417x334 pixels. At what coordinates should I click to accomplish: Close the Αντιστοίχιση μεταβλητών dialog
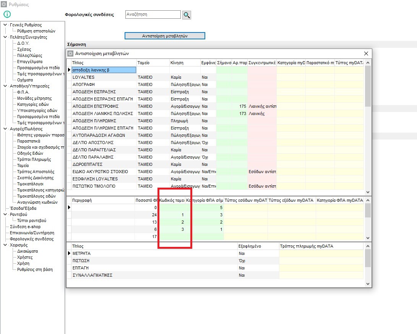click(x=366, y=54)
